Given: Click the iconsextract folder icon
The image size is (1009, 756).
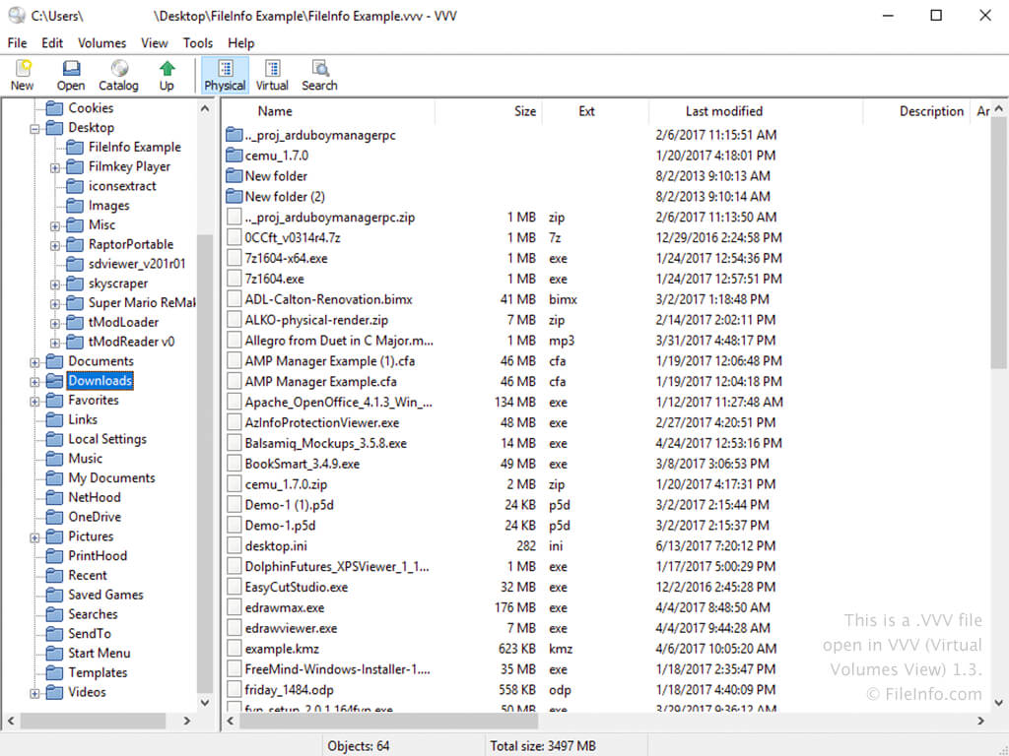Looking at the screenshot, I should click(75, 186).
